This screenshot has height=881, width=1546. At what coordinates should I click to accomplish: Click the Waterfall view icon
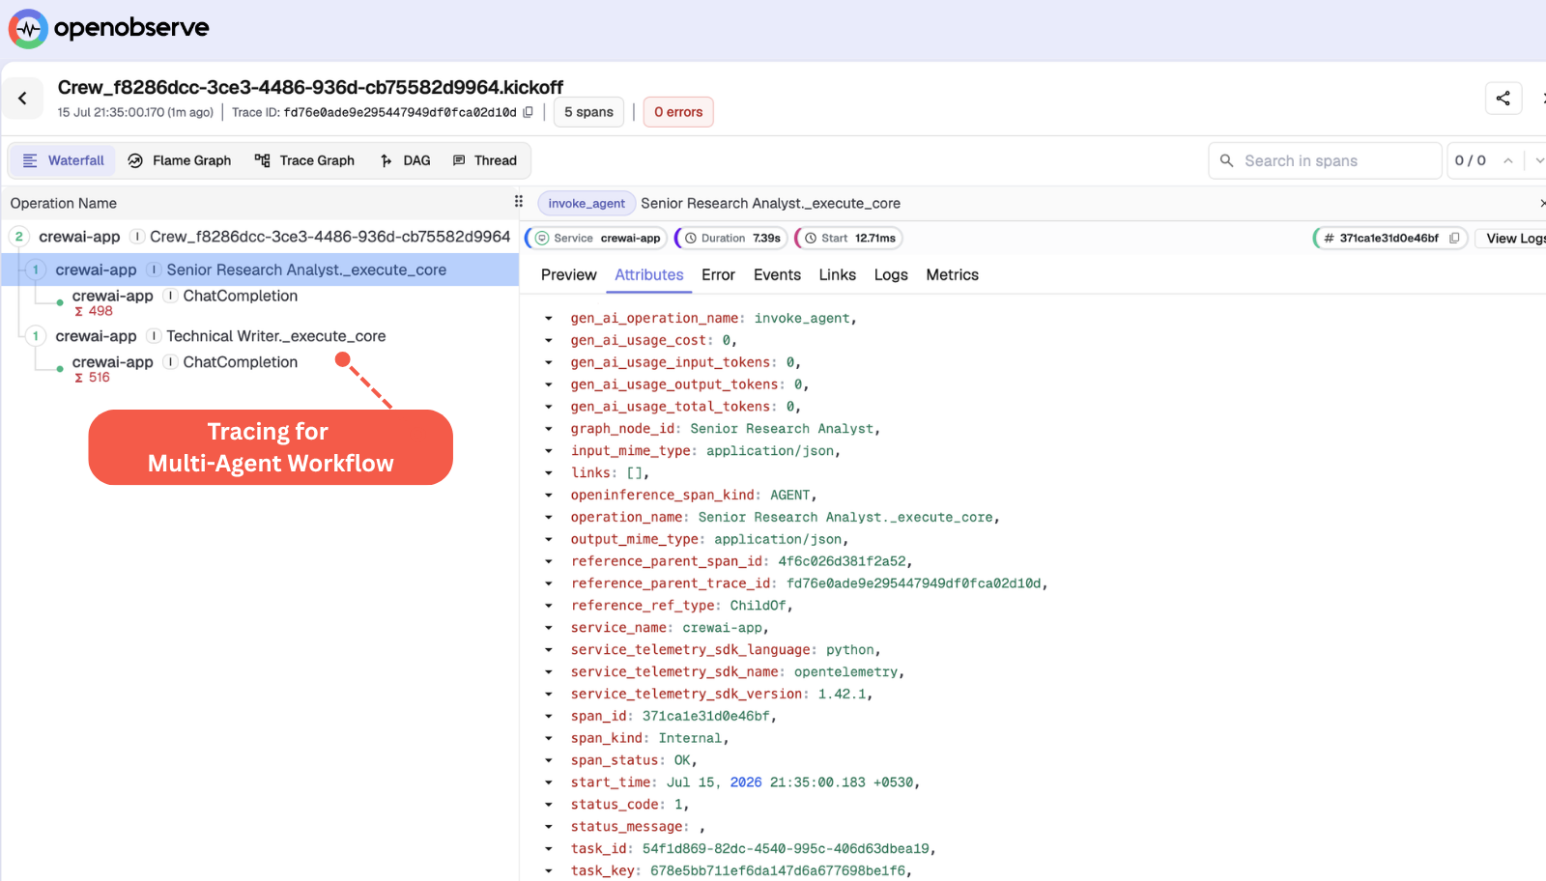[30, 160]
